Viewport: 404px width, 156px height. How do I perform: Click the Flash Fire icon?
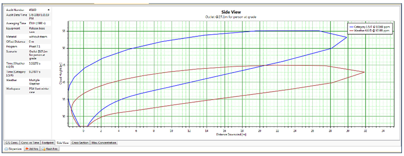43,149
